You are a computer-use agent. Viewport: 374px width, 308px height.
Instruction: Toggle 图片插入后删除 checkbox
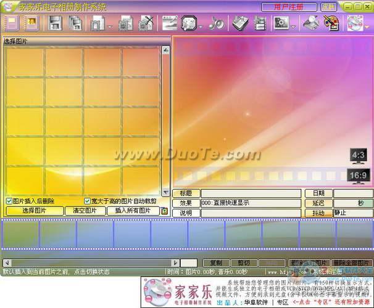click(x=9, y=201)
